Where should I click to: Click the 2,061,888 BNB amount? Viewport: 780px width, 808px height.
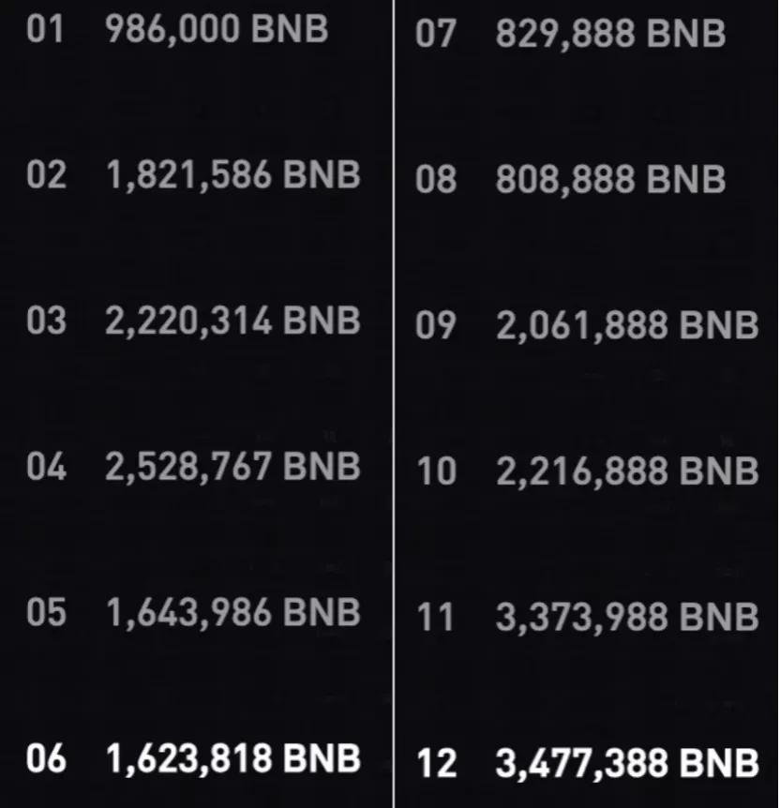coord(627,327)
